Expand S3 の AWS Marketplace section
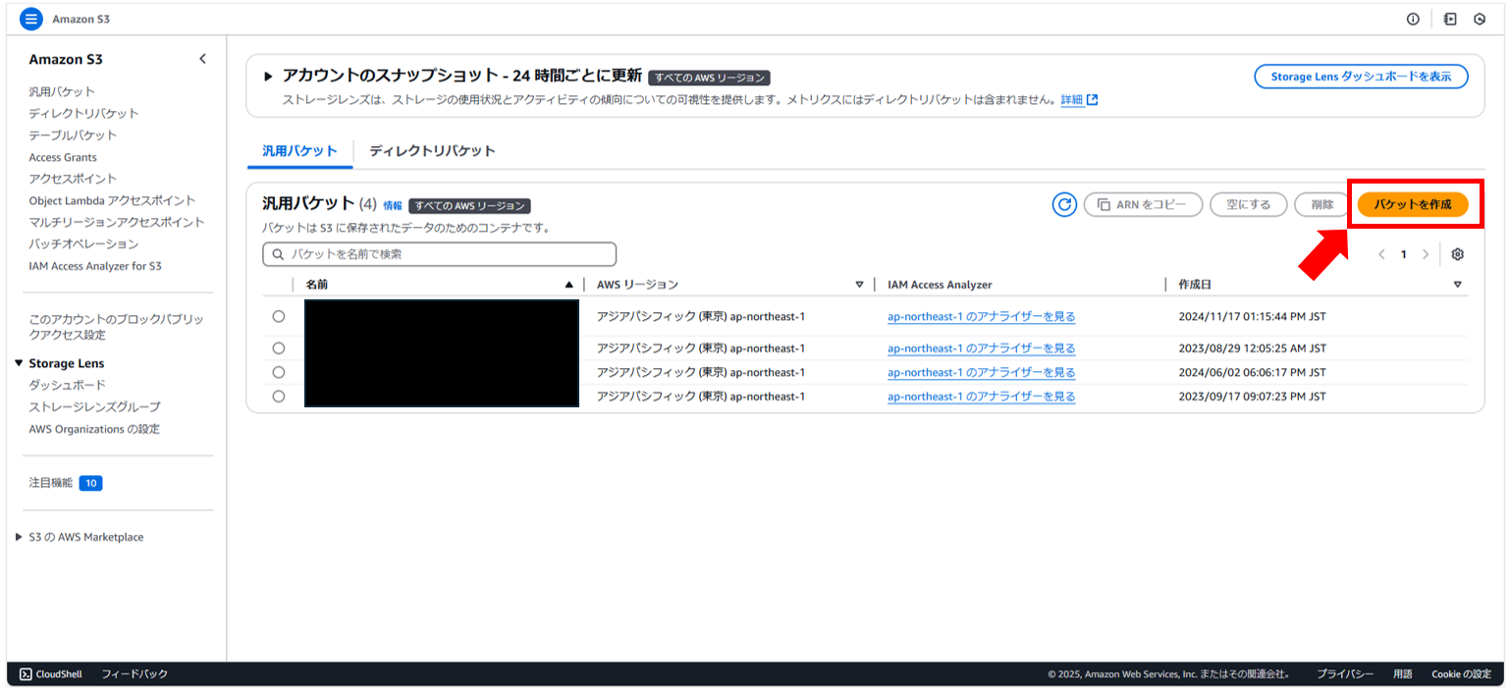This screenshot has height=691, width=1509. (x=20, y=537)
